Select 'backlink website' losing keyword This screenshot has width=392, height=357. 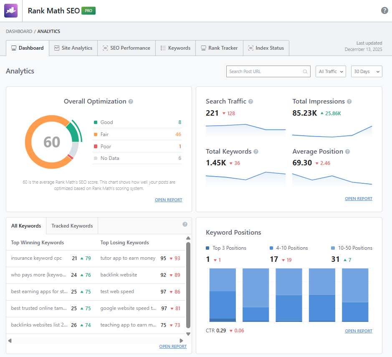(119, 275)
